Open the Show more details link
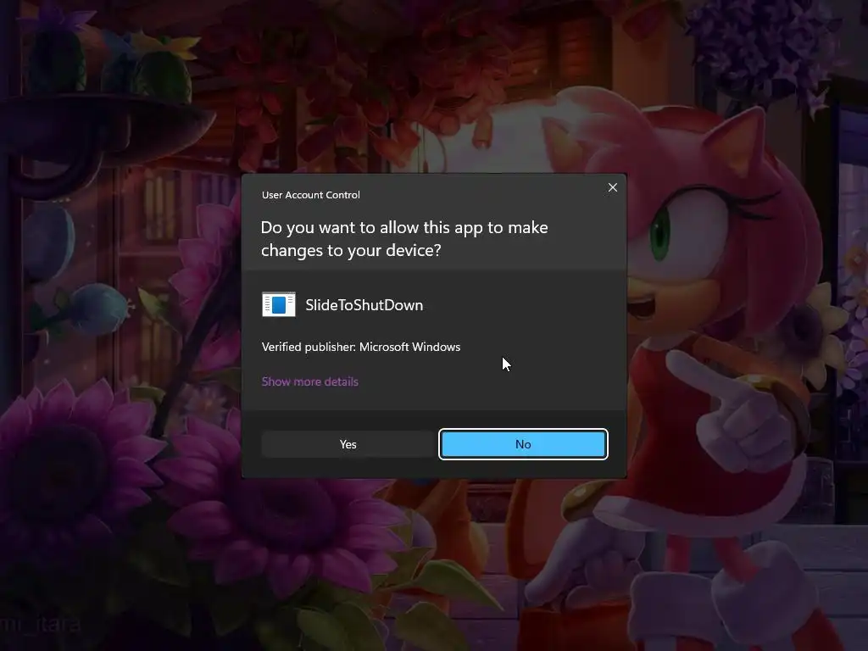Screen dimensions: 868x651 tap(310, 381)
